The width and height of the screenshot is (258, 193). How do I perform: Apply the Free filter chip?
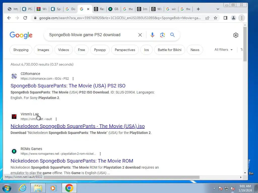81,50
